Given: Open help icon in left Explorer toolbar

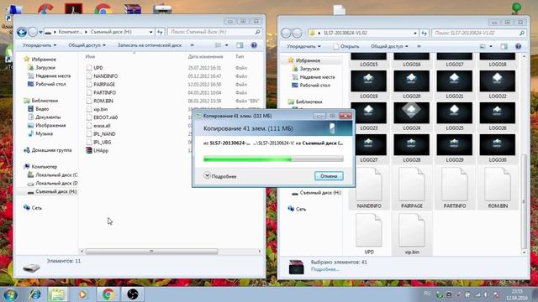Looking at the screenshot, I should 254,45.
